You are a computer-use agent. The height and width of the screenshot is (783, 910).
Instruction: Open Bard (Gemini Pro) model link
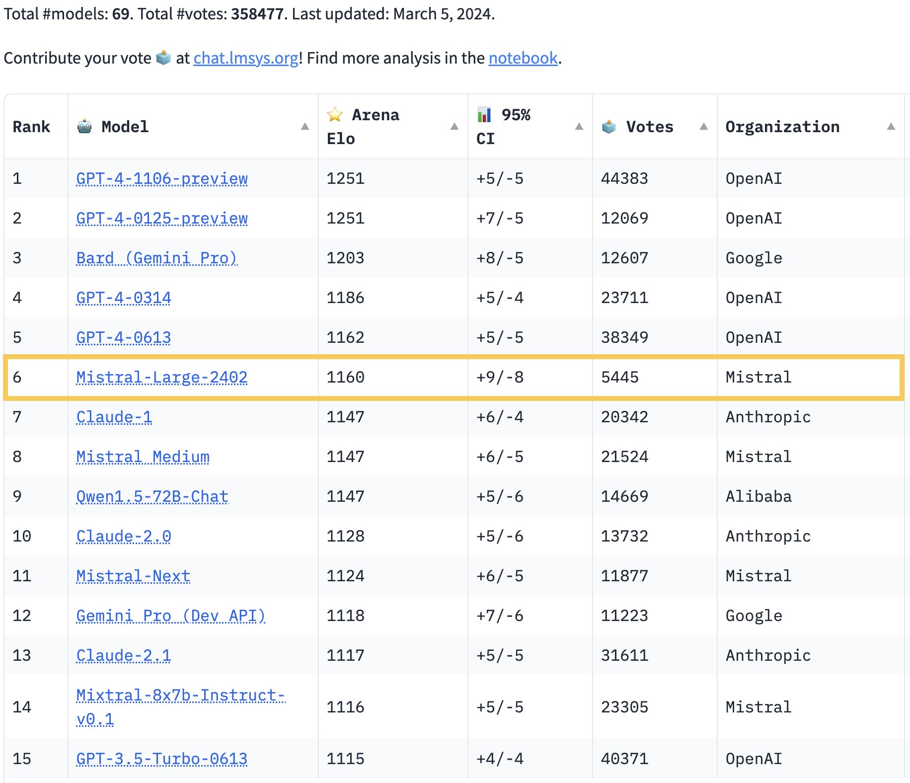157,258
